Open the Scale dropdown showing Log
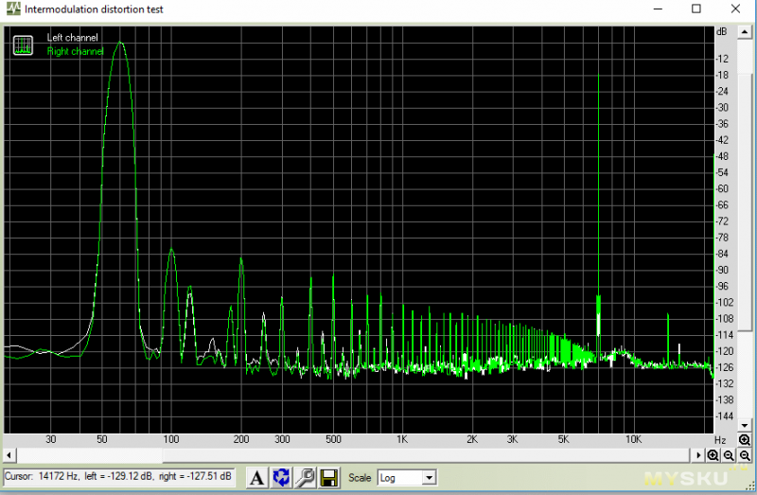757x495 pixels. pos(407,478)
